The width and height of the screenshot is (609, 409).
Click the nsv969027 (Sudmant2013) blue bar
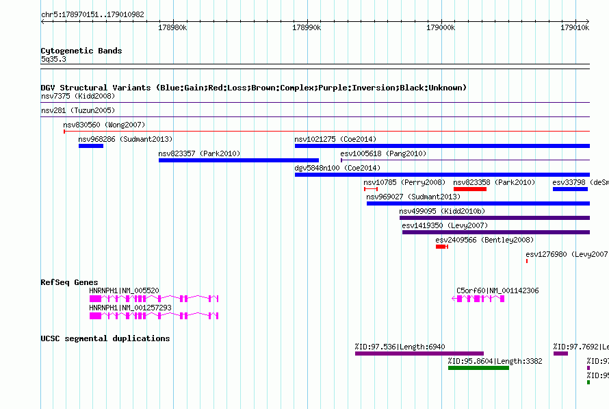click(x=478, y=203)
